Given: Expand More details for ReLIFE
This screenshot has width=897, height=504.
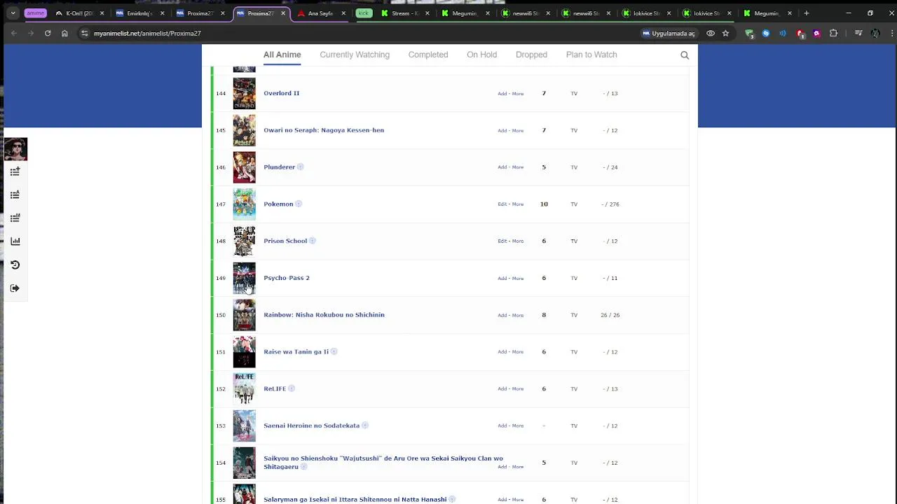Looking at the screenshot, I should click(x=518, y=389).
